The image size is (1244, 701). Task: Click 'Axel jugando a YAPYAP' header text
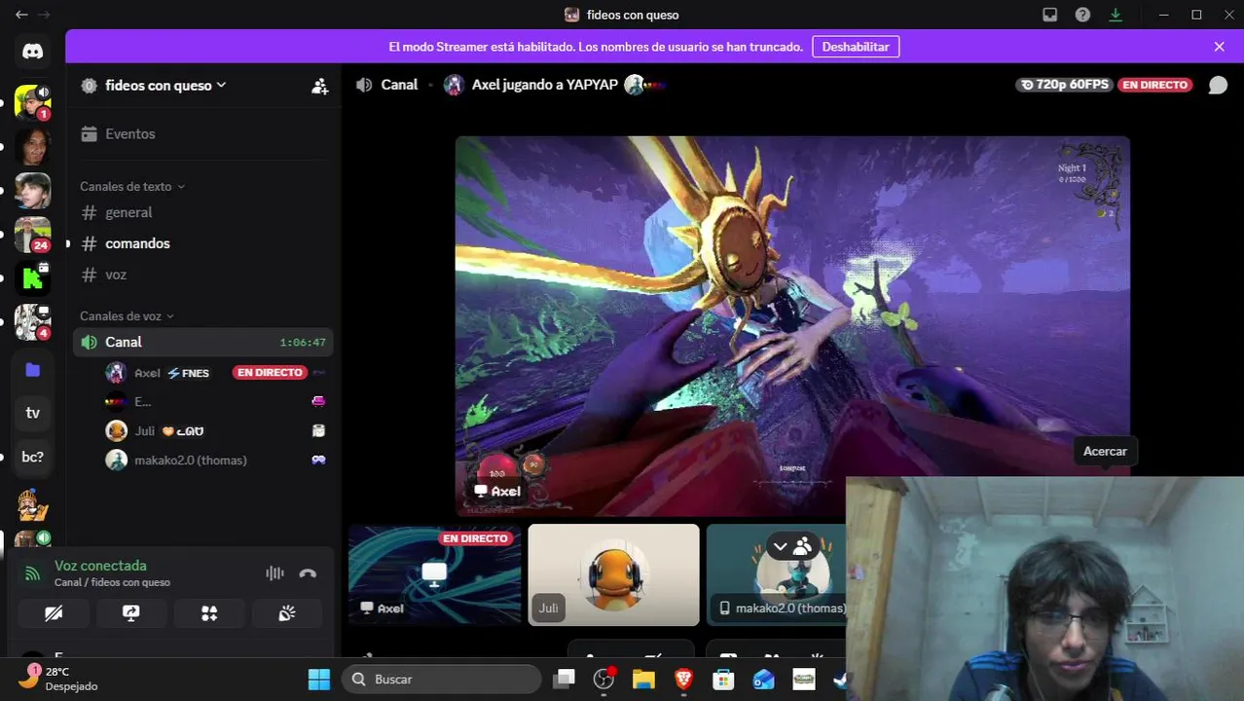[545, 85]
